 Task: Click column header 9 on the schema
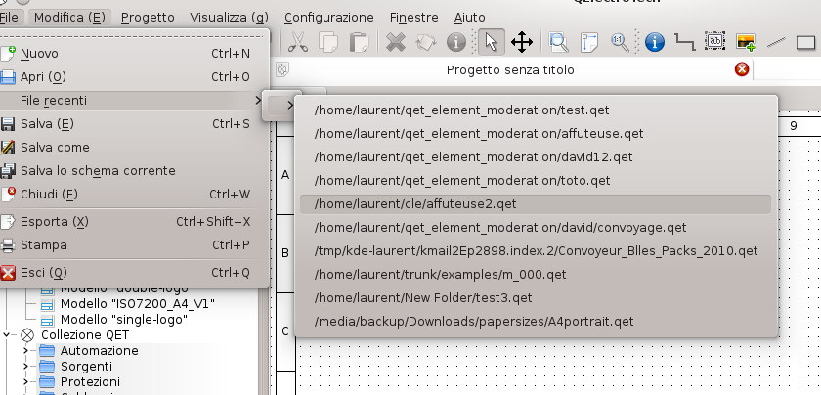pos(794,126)
